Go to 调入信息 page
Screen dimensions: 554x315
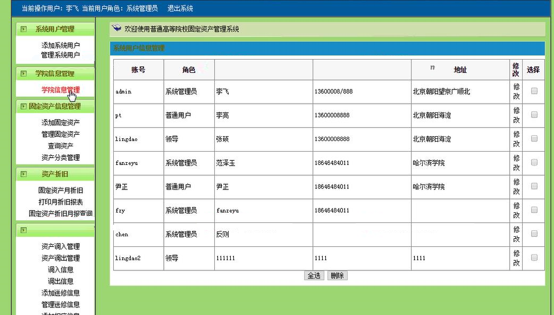point(61,269)
